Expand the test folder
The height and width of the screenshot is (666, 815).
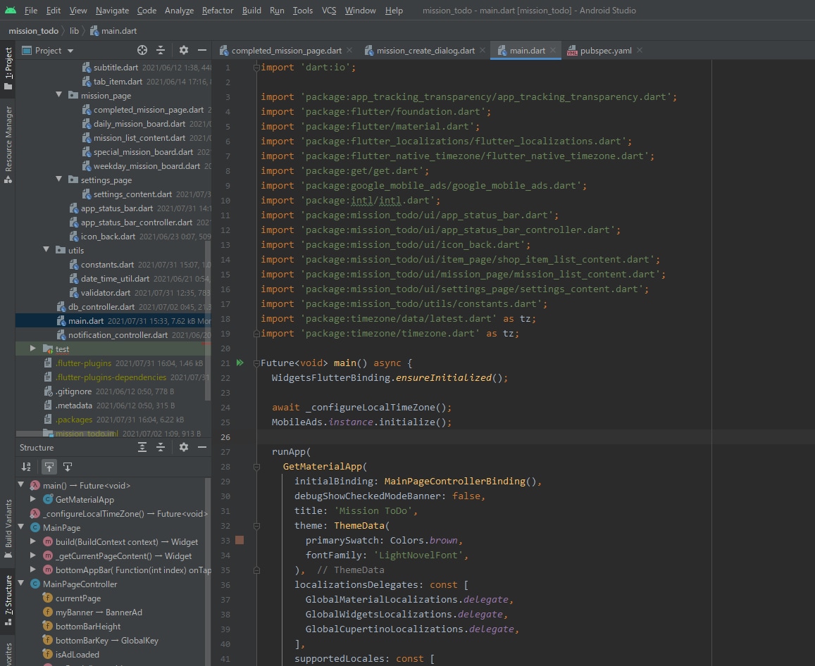[33, 348]
